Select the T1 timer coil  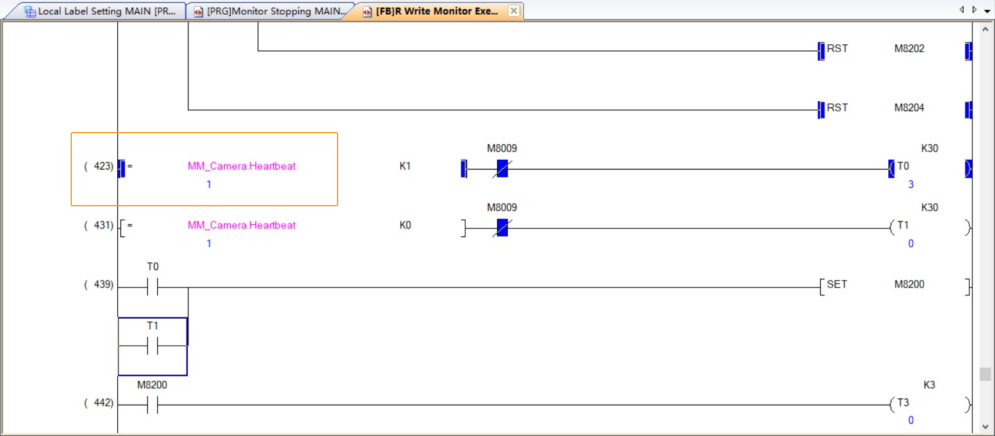[x=930, y=227]
